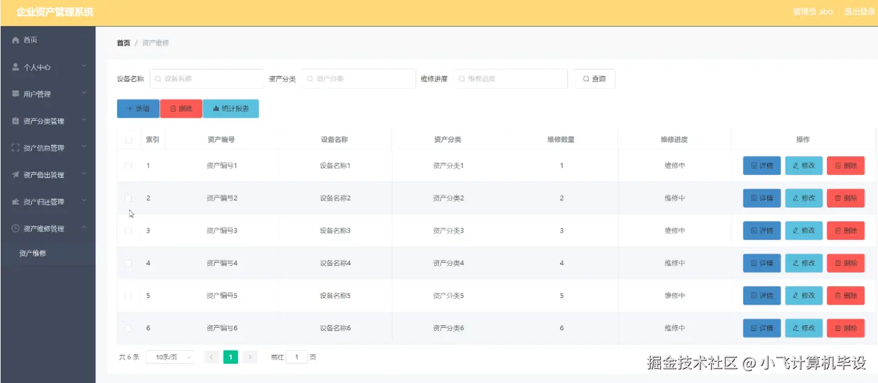This screenshot has width=878, height=383.
Task: Click the search icon in 设备名称 field
Action: [158, 79]
